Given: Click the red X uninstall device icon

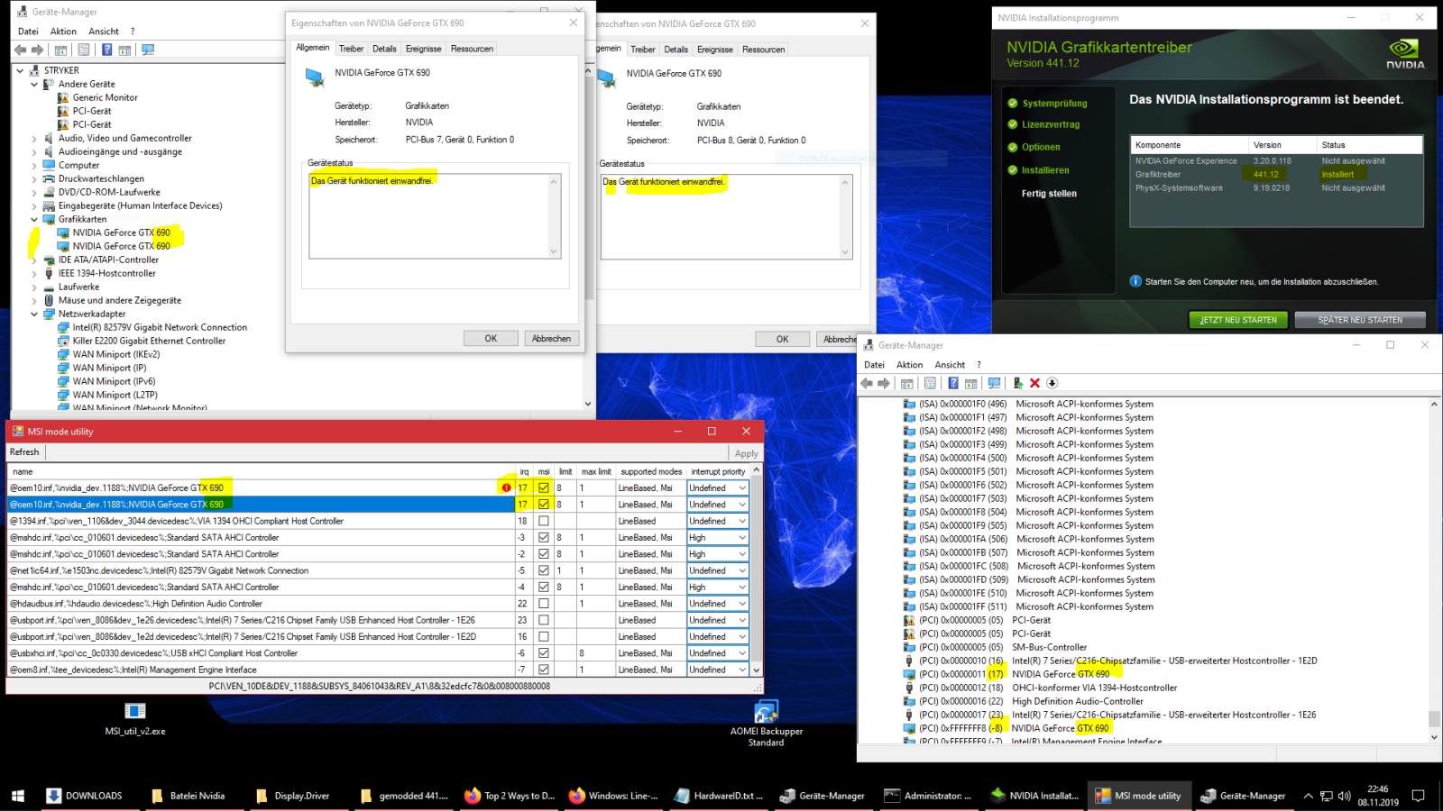Looking at the screenshot, I should [x=1034, y=383].
